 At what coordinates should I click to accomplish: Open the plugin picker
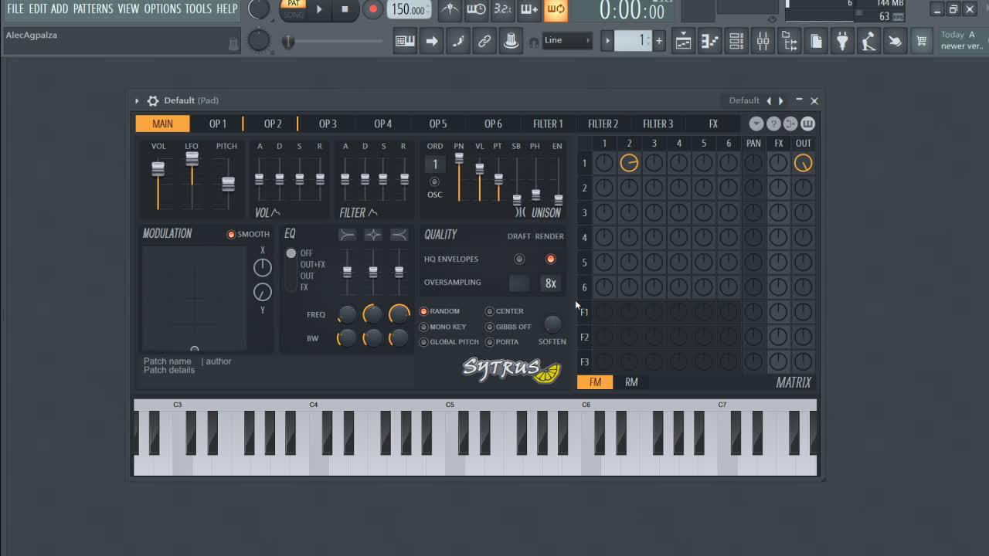(842, 40)
